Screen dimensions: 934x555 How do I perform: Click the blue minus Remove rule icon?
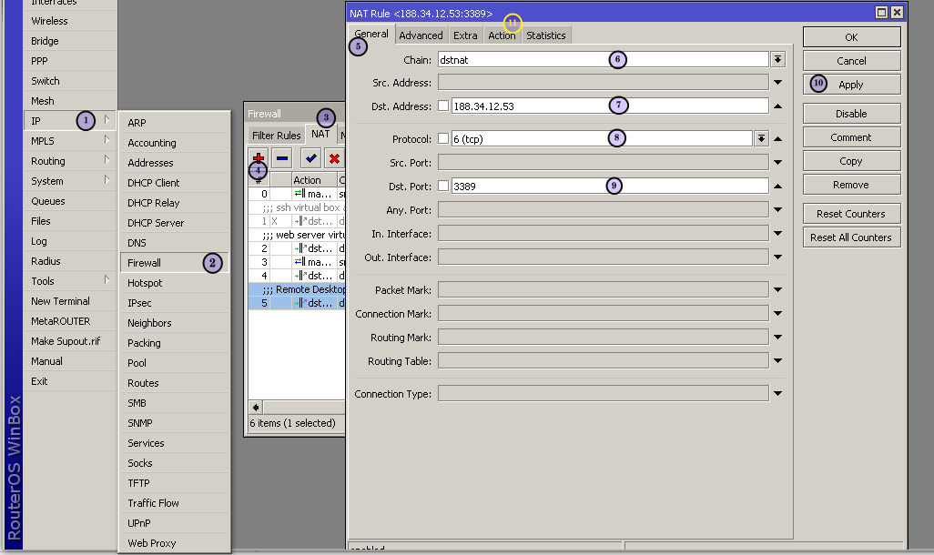282,158
